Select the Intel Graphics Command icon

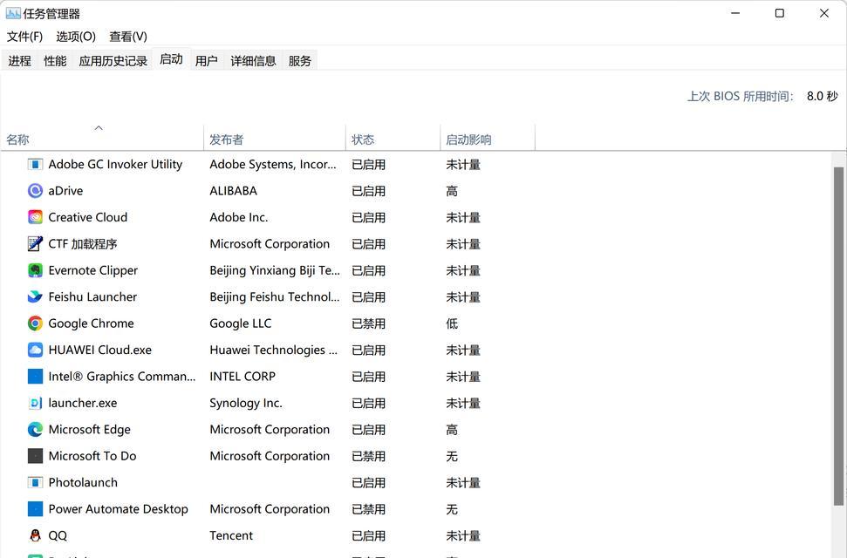click(35, 376)
